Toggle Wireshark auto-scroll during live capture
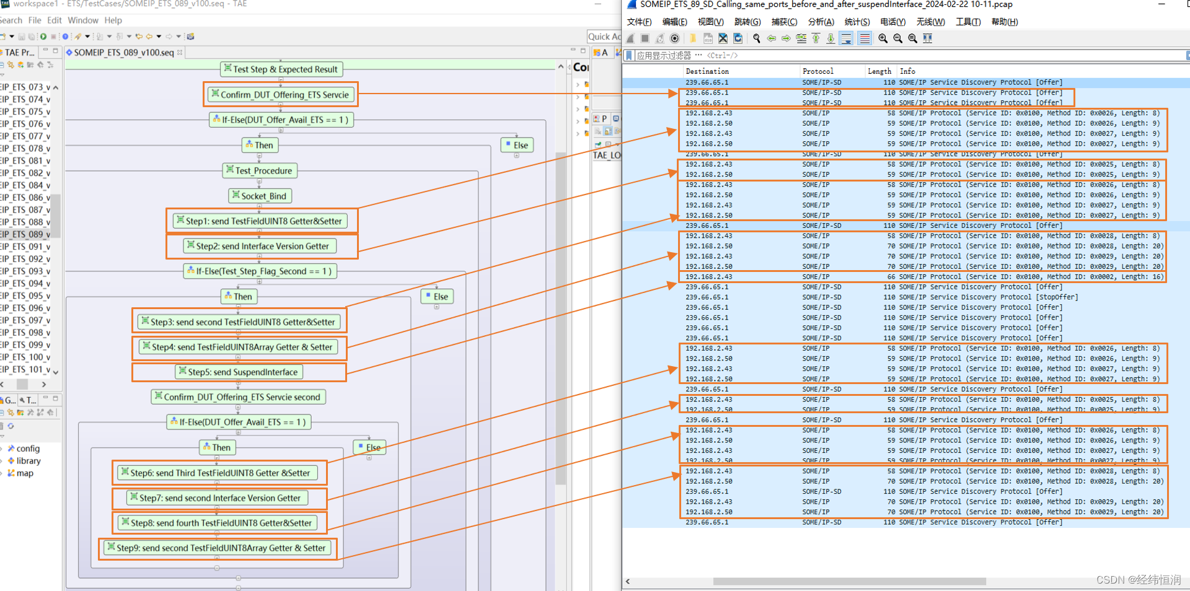 point(846,38)
